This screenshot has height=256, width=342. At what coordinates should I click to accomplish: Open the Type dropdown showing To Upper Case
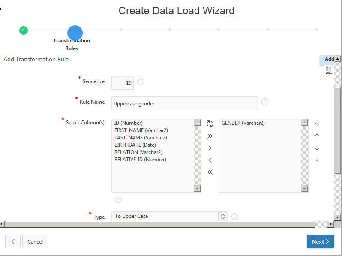point(169,216)
